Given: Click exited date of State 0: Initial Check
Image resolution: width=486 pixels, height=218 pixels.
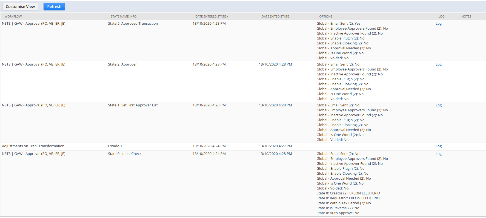Looking at the screenshot, I should point(275,154).
